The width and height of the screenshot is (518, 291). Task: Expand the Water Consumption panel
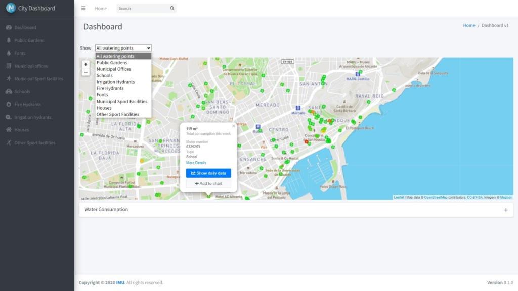coord(506,209)
